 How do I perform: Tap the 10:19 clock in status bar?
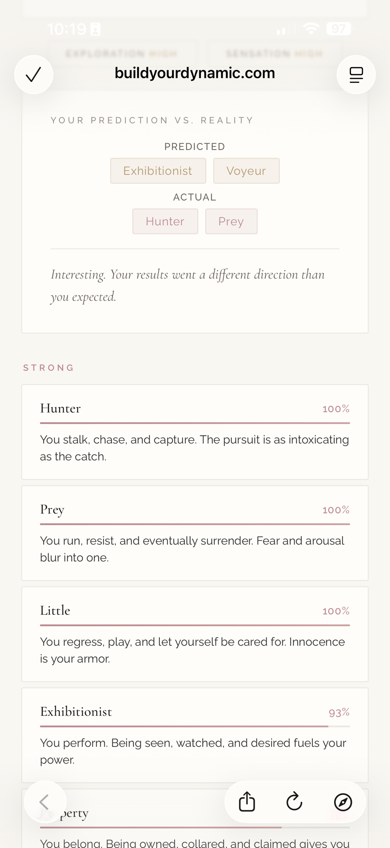[67, 29]
